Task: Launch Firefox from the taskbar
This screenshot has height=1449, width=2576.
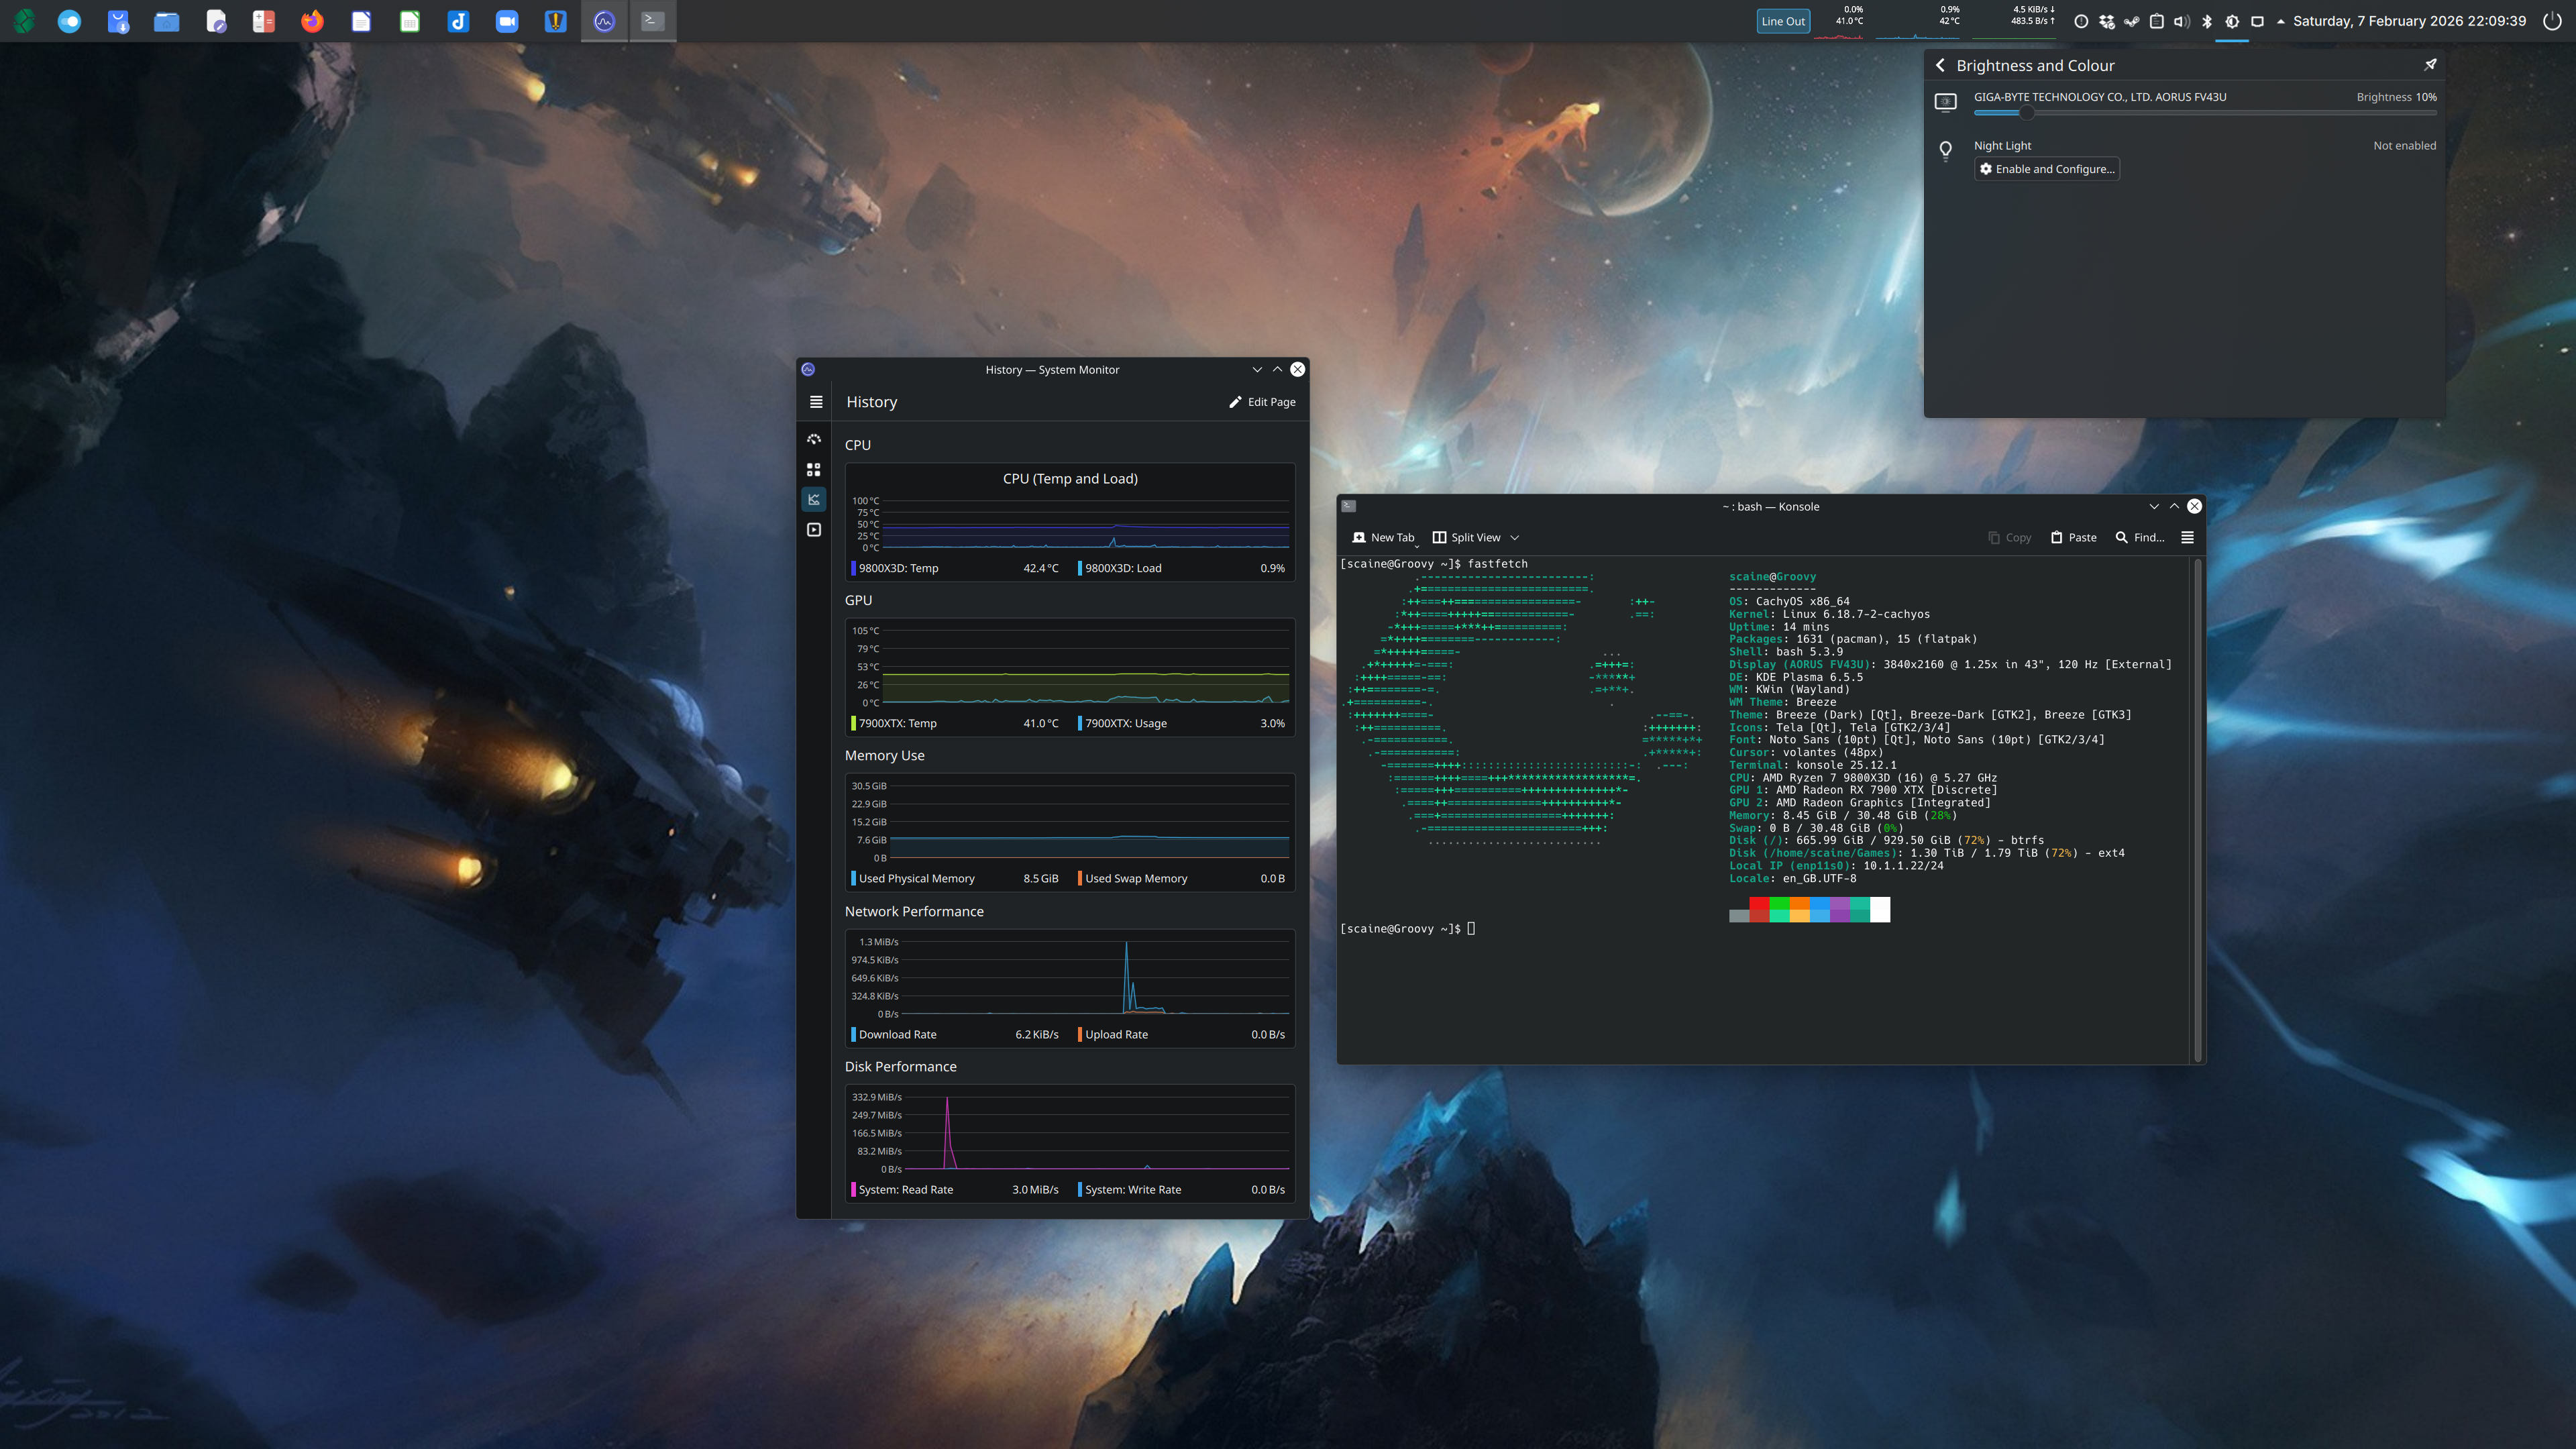Action: tap(312, 21)
